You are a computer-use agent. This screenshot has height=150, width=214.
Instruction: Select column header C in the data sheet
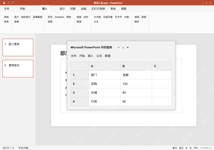coord(162,66)
